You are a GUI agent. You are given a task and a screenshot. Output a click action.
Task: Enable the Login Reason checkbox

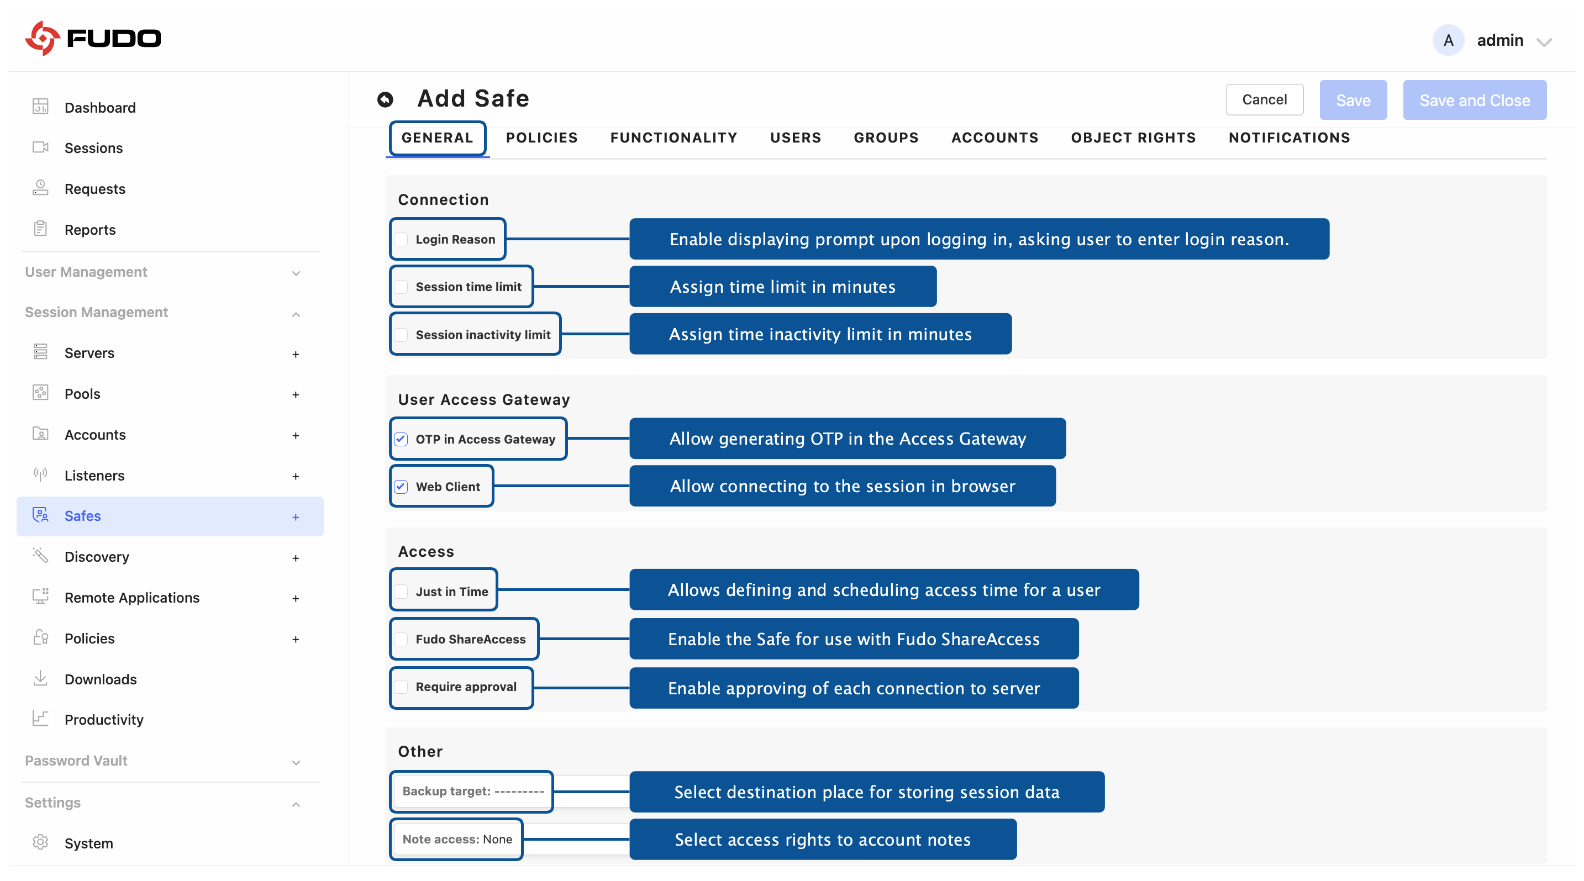(402, 239)
